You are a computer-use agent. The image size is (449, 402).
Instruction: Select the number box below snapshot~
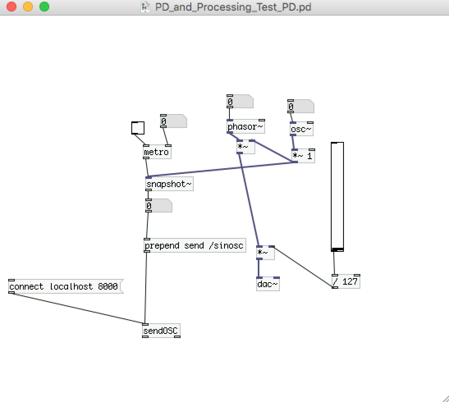click(159, 206)
